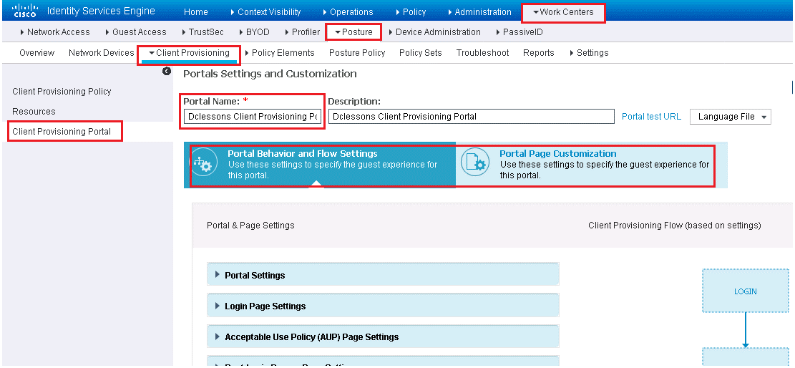
Task: Open the Operations menu
Action: tap(348, 11)
